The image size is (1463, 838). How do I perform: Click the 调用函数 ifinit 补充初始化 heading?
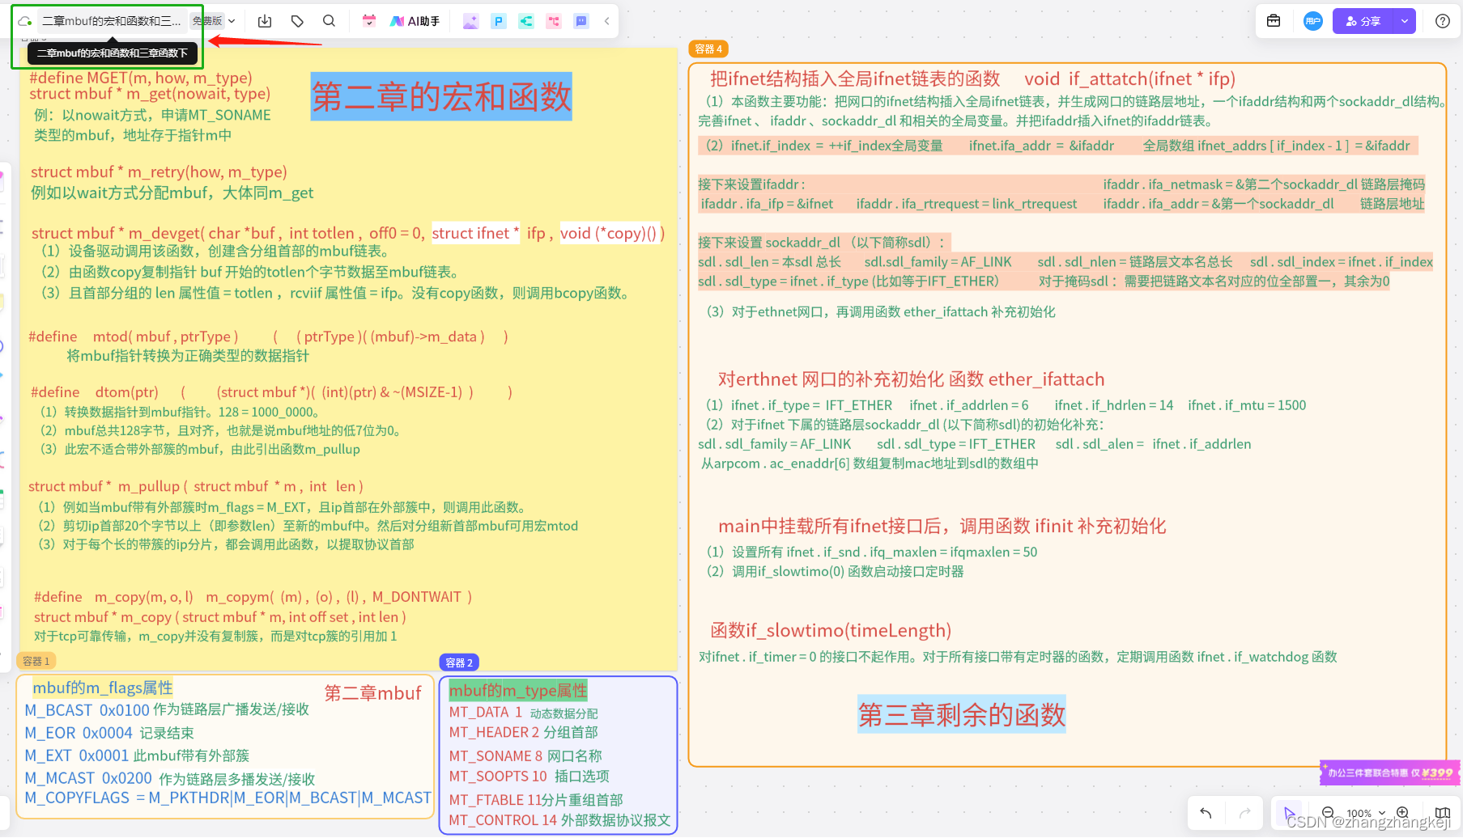click(1063, 526)
